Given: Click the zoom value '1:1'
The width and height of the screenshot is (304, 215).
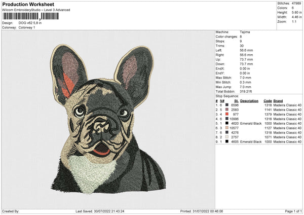Looking at the screenshot, I should (294, 21).
